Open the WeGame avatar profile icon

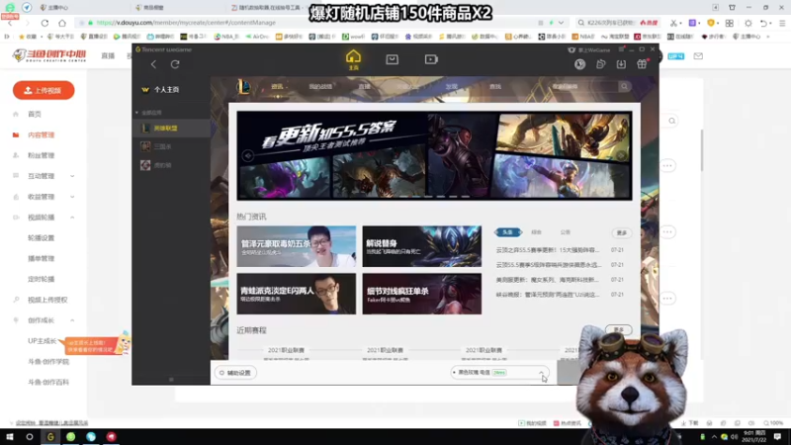[x=579, y=64]
